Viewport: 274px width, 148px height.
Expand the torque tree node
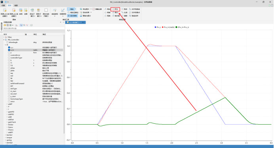coord(6,138)
